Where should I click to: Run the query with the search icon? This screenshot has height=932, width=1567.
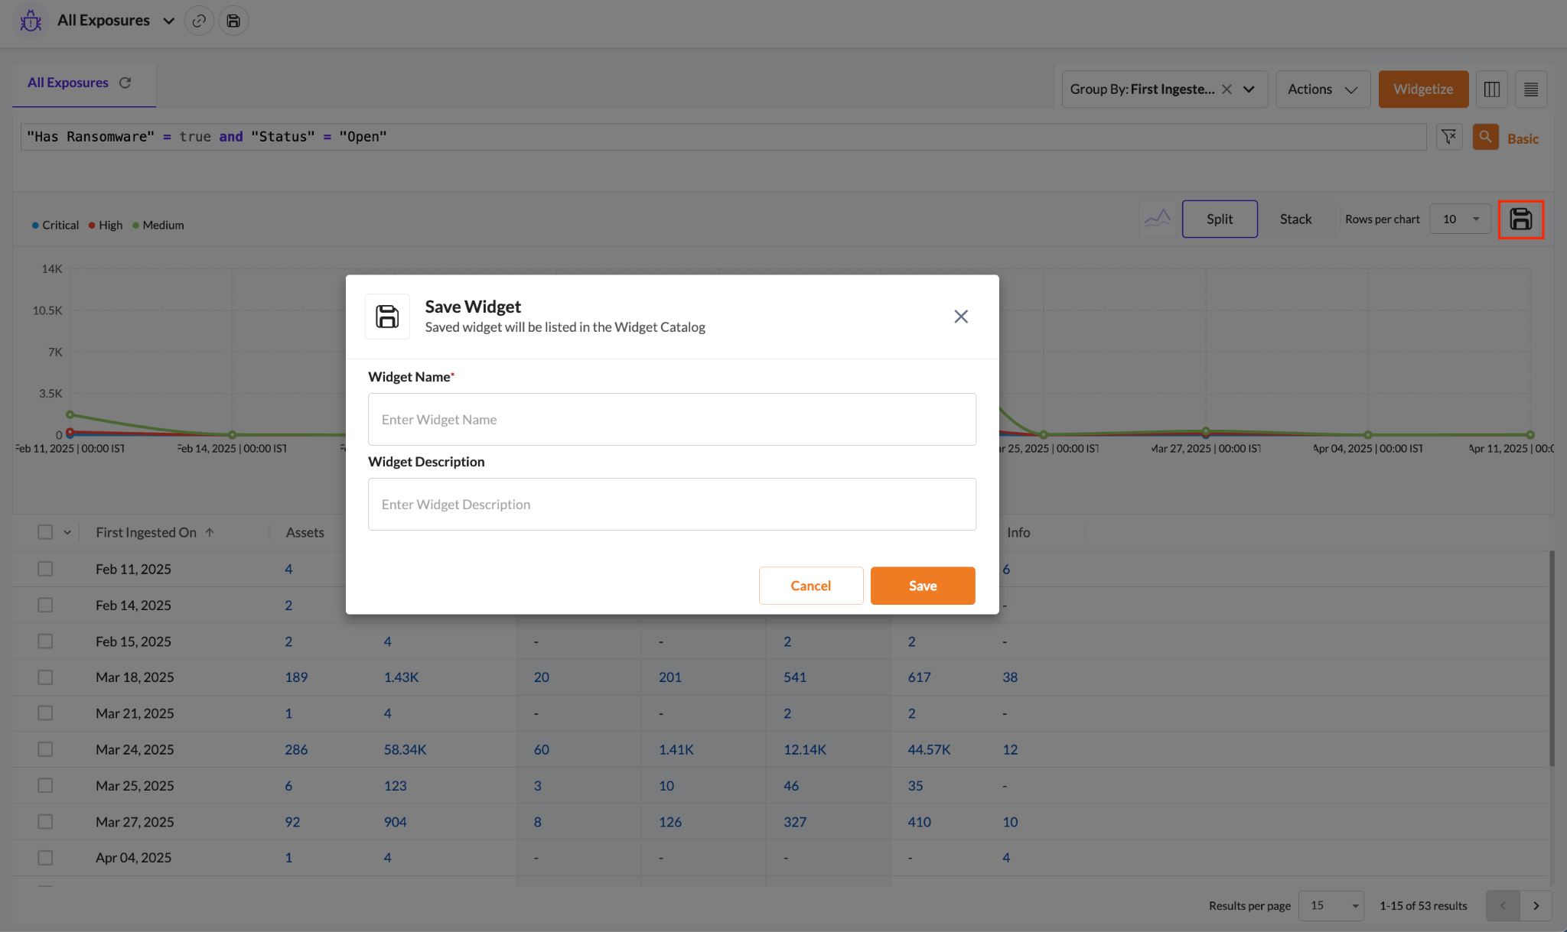pyautogui.click(x=1485, y=137)
